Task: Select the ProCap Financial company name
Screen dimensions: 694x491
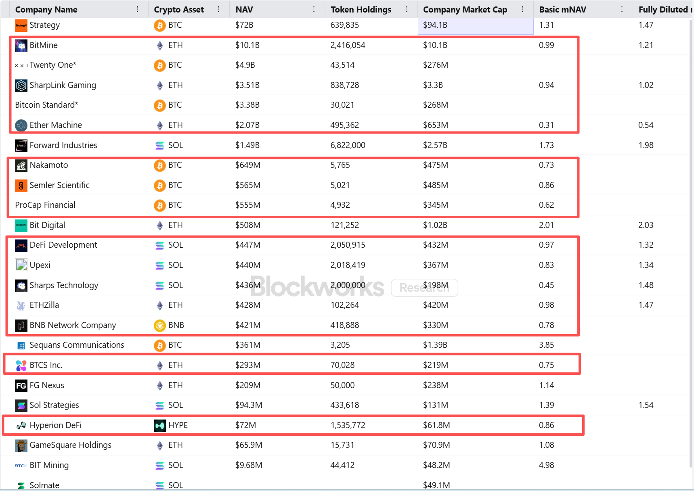Action: (x=45, y=205)
